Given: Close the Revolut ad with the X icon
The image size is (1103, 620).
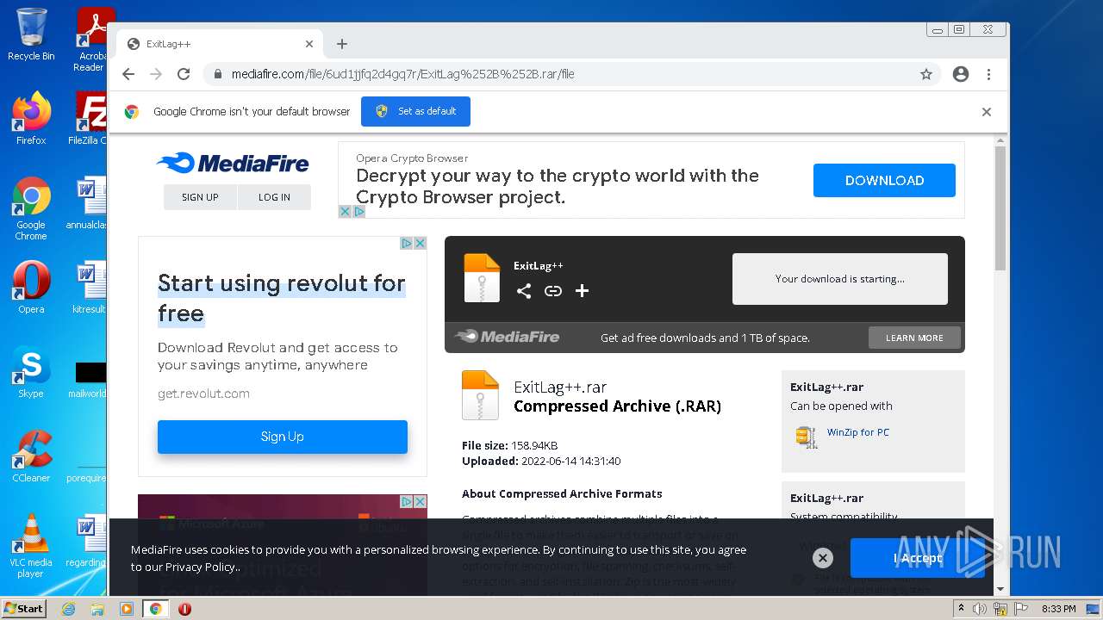Looking at the screenshot, I should (x=421, y=244).
